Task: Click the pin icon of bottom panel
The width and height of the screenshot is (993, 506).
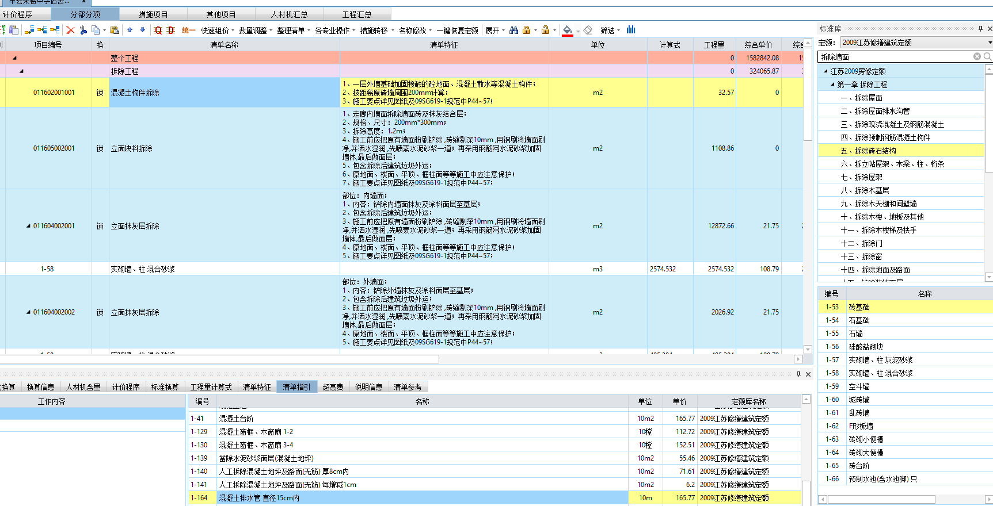Action: [x=798, y=374]
